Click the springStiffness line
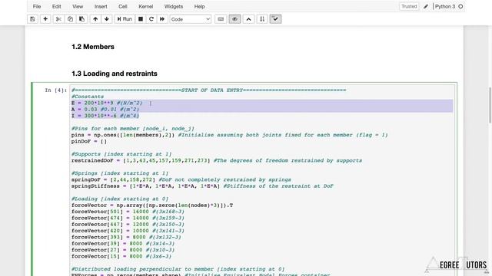Viewport: 492px width, 276px height. [202, 186]
